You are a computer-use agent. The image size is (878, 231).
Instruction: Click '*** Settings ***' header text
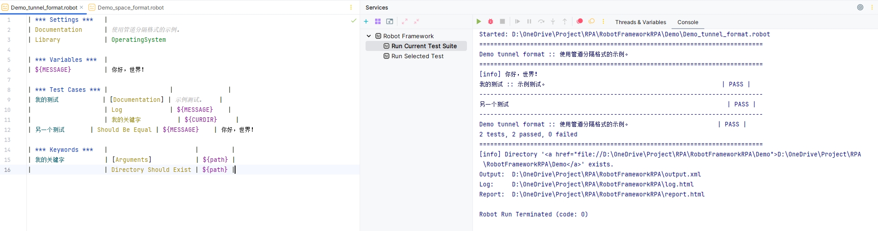pos(64,20)
